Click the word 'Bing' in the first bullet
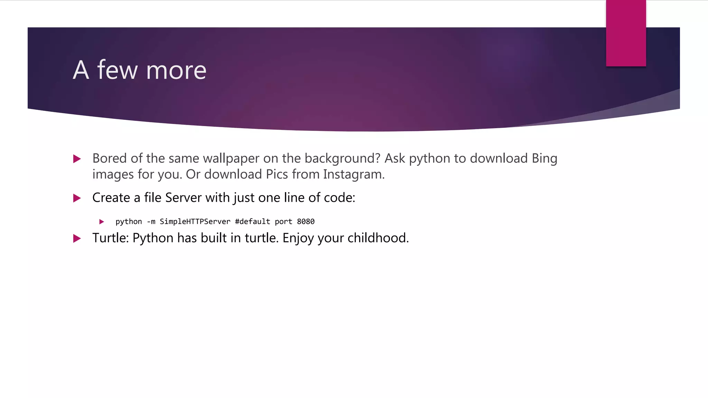 pyautogui.click(x=544, y=158)
